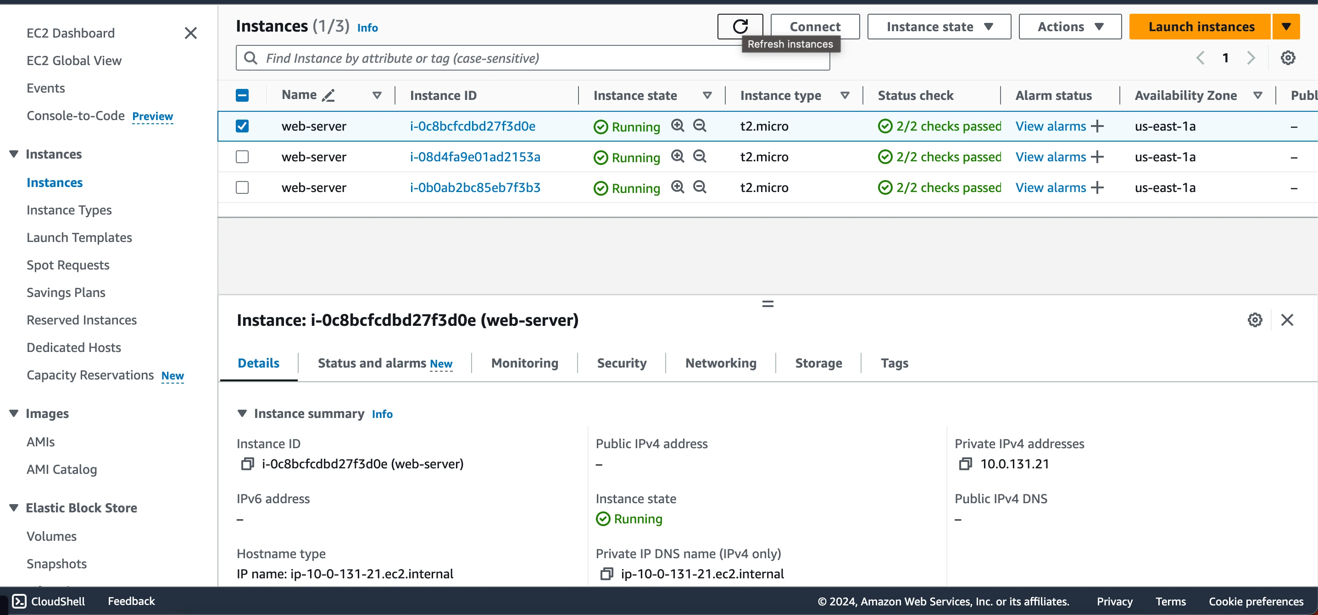Switch to the Networking tab
This screenshot has height=615, width=1318.
[720, 363]
